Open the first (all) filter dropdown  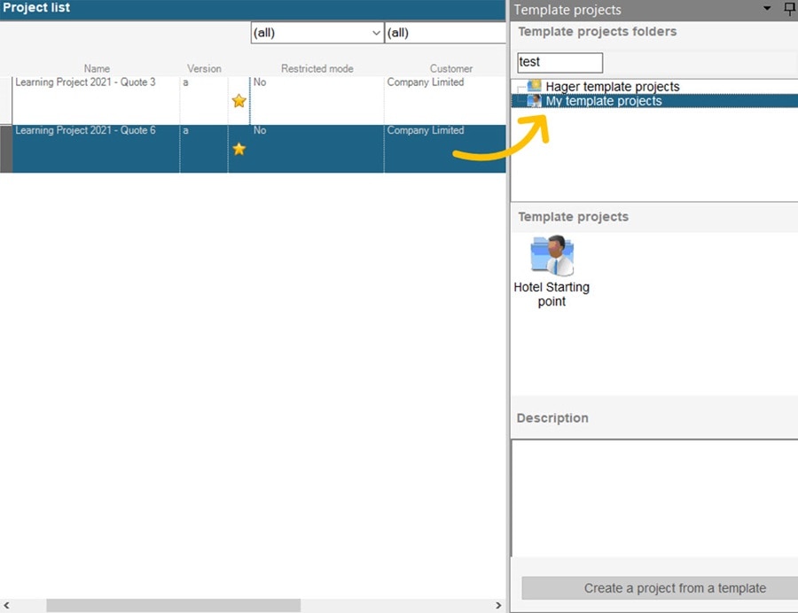[x=375, y=32]
